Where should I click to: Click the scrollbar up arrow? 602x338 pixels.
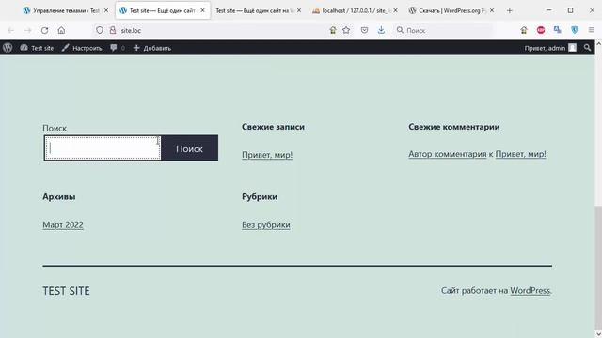[x=598, y=44]
